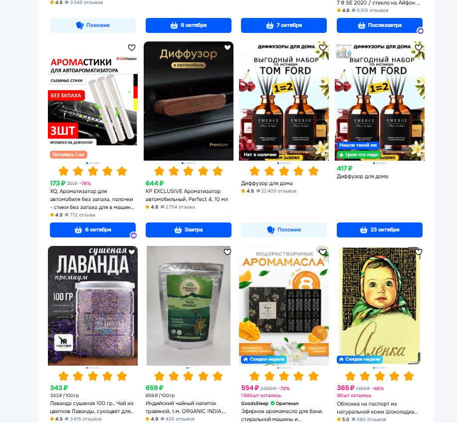Image resolution: width=457 pixels, height=423 pixels.
Task: Toggle heart on out-of-stock Tom Ford diffuser
Action: (x=323, y=47)
